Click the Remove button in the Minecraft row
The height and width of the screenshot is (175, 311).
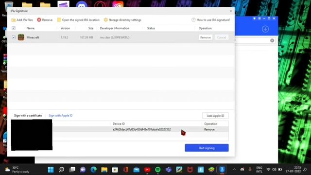click(206, 37)
